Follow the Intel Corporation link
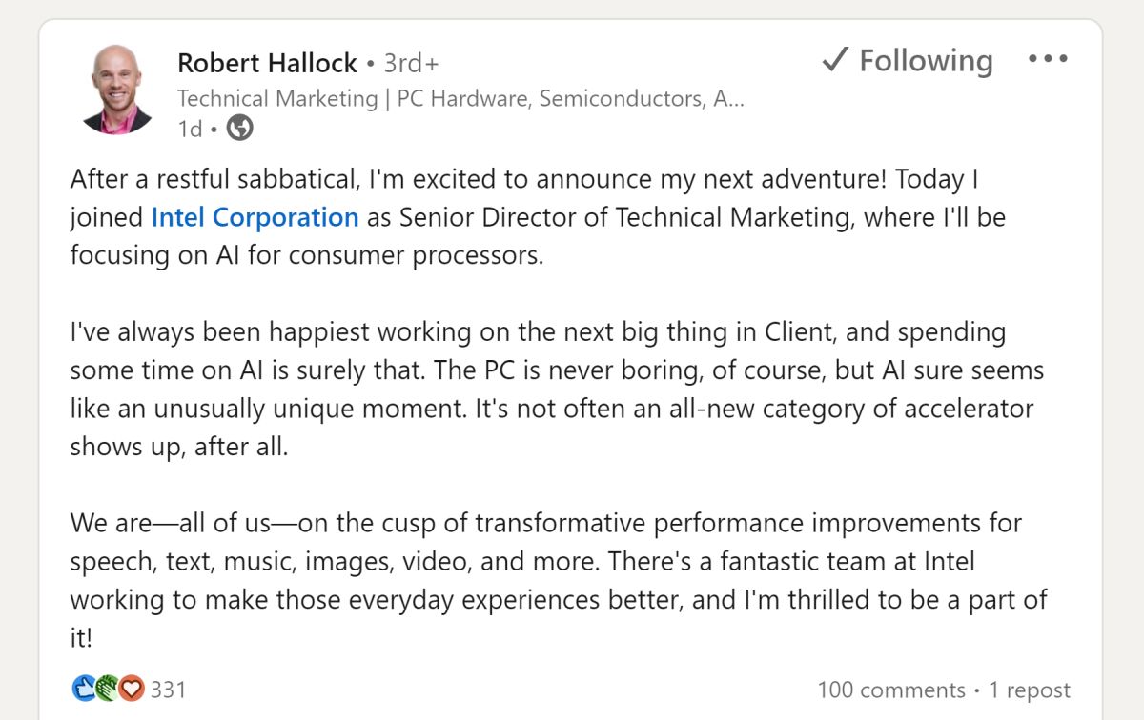 [x=255, y=217]
